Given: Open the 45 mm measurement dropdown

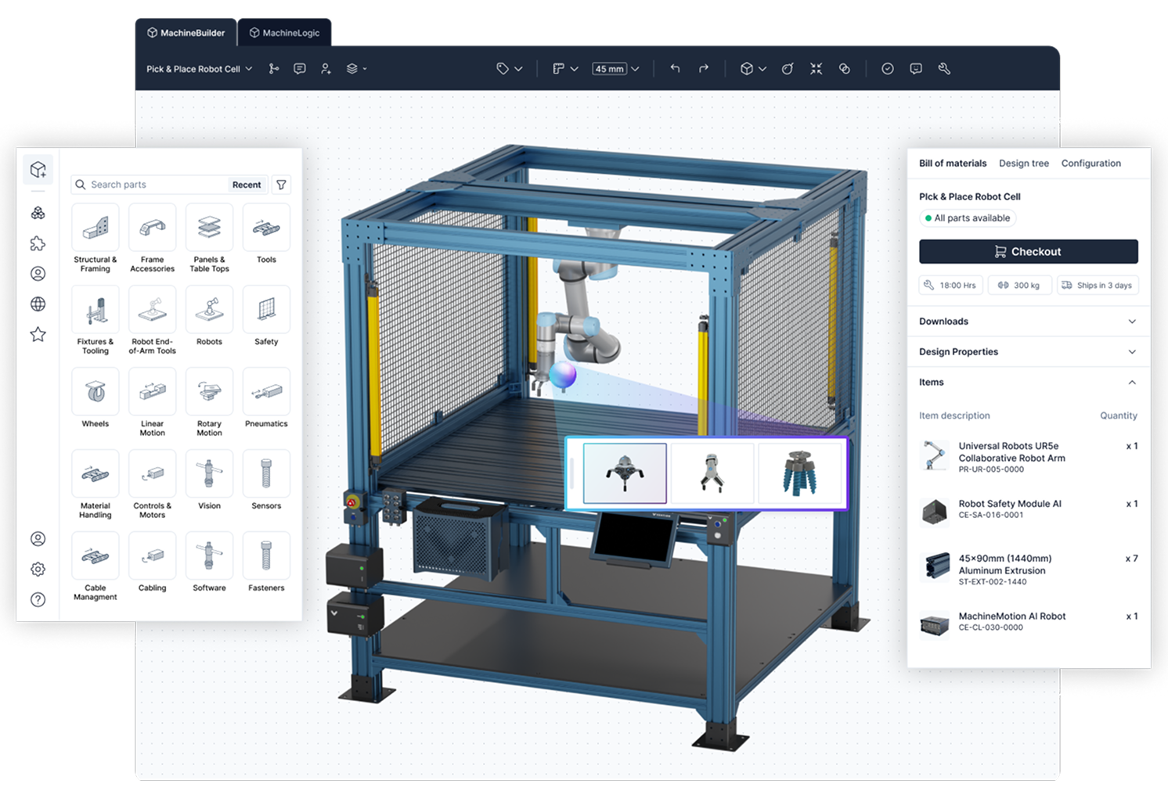Looking at the screenshot, I should [x=616, y=69].
